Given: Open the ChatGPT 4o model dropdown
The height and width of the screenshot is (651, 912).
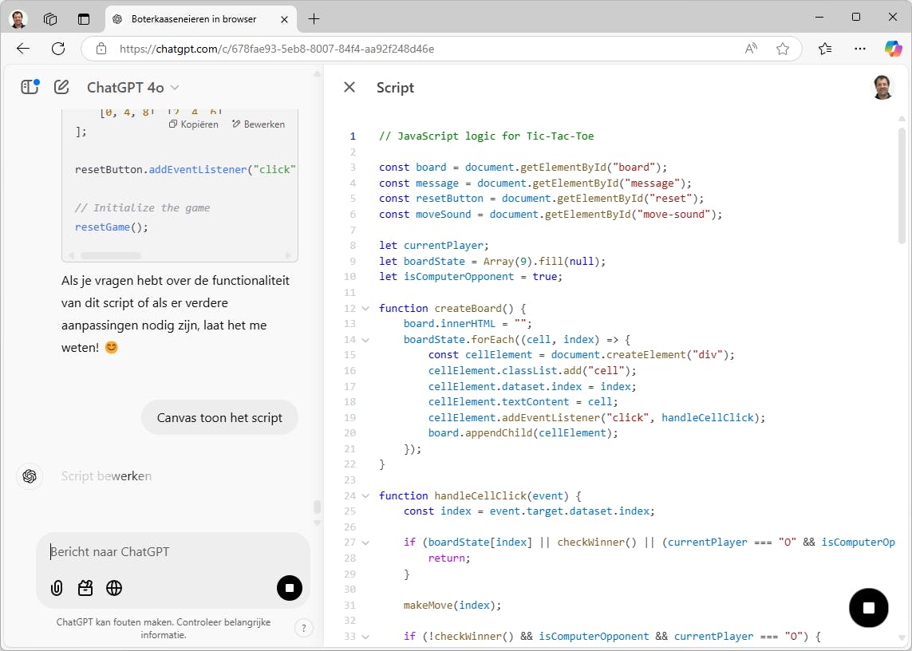Looking at the screenshot, I should pyautogui.click(x=133, y=87).
